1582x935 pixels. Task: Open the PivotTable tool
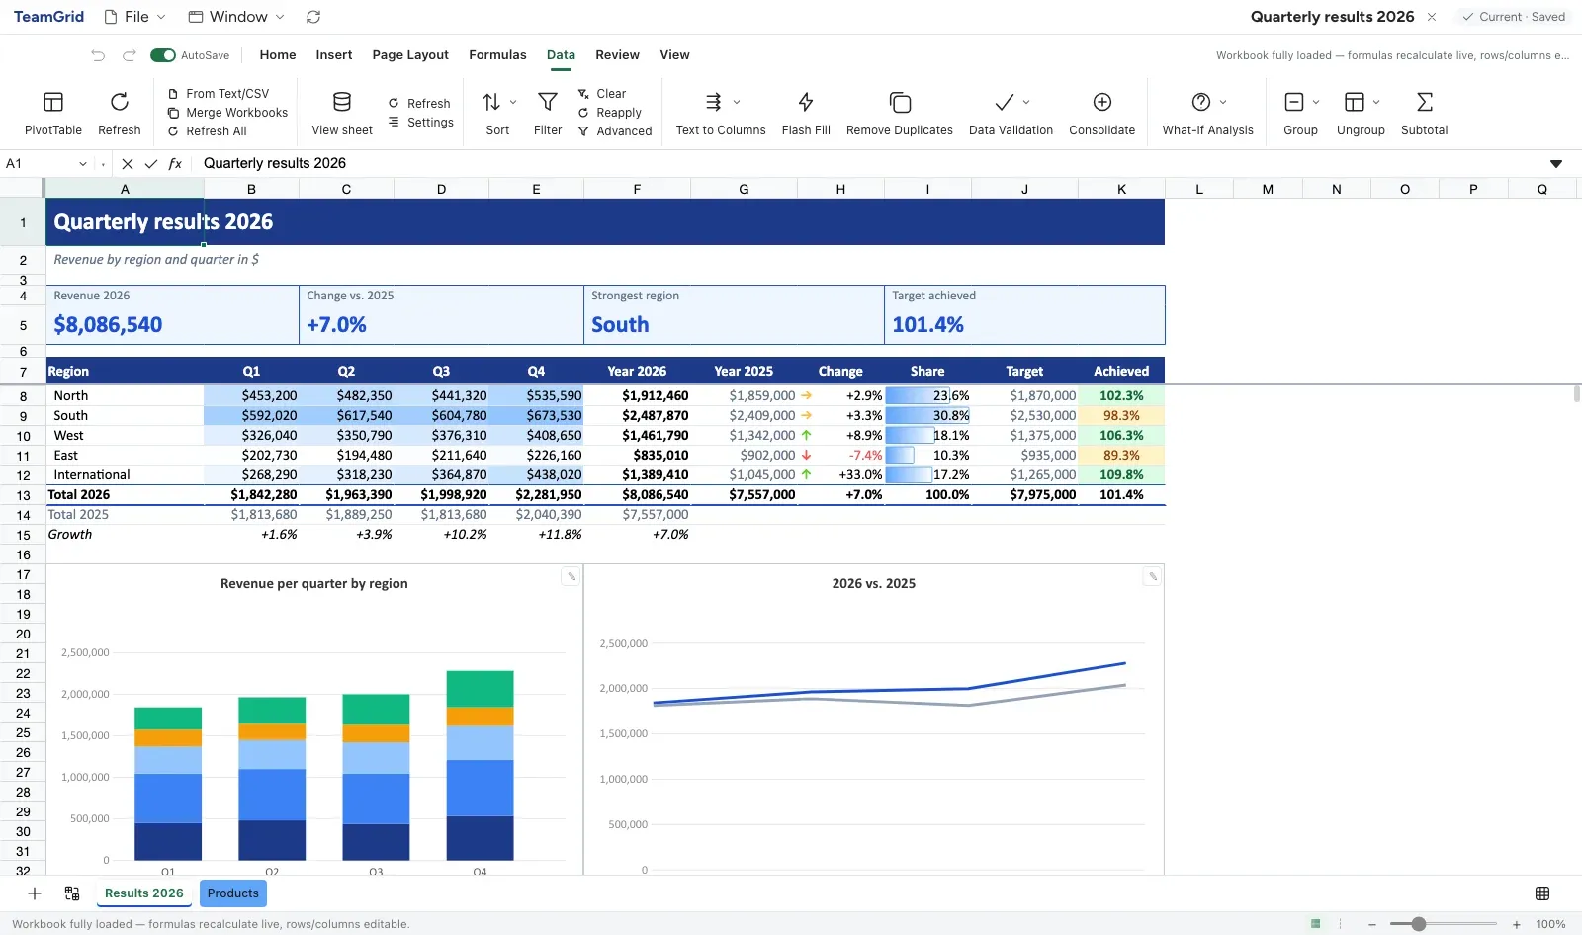pyautogui.click(x=53, y=113)
